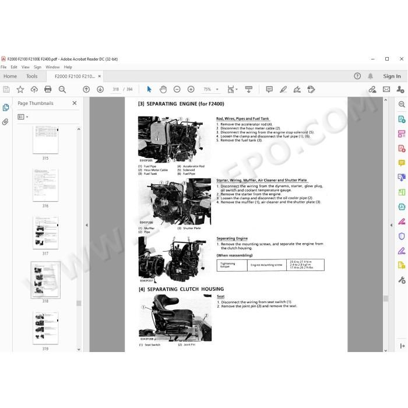Screen dimensions: 408x408
Task: Select the highlight text pen
Action: 283,90
